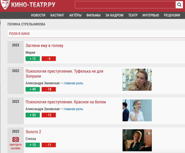Click главная роль link under Туфелька не для Золушки
This screenshot has width=185, height=153.
(x=73, y=83)
